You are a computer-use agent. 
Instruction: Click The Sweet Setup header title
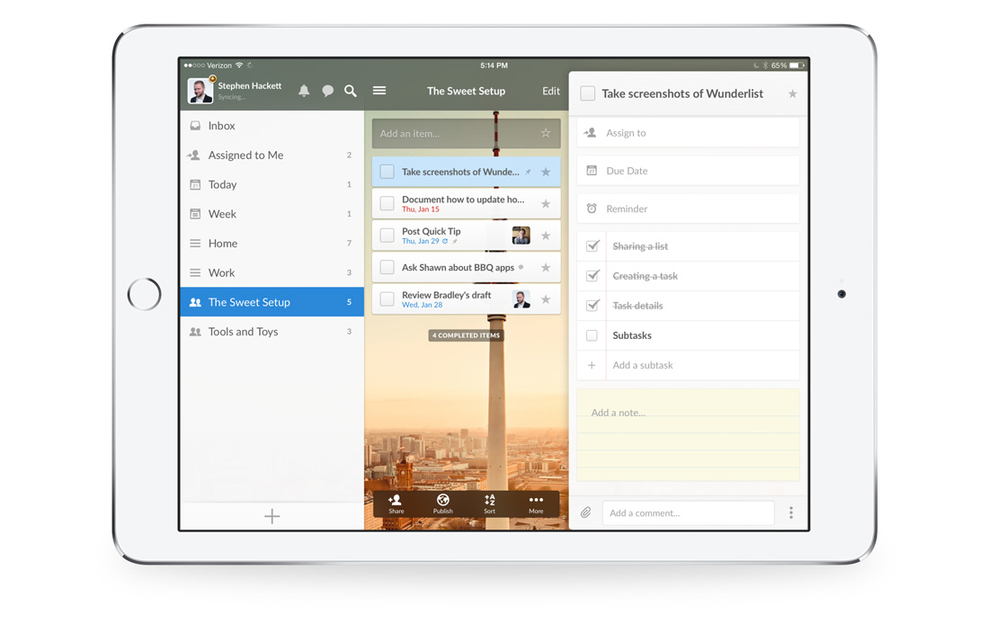pyautogui.click(x=466, y=91)
